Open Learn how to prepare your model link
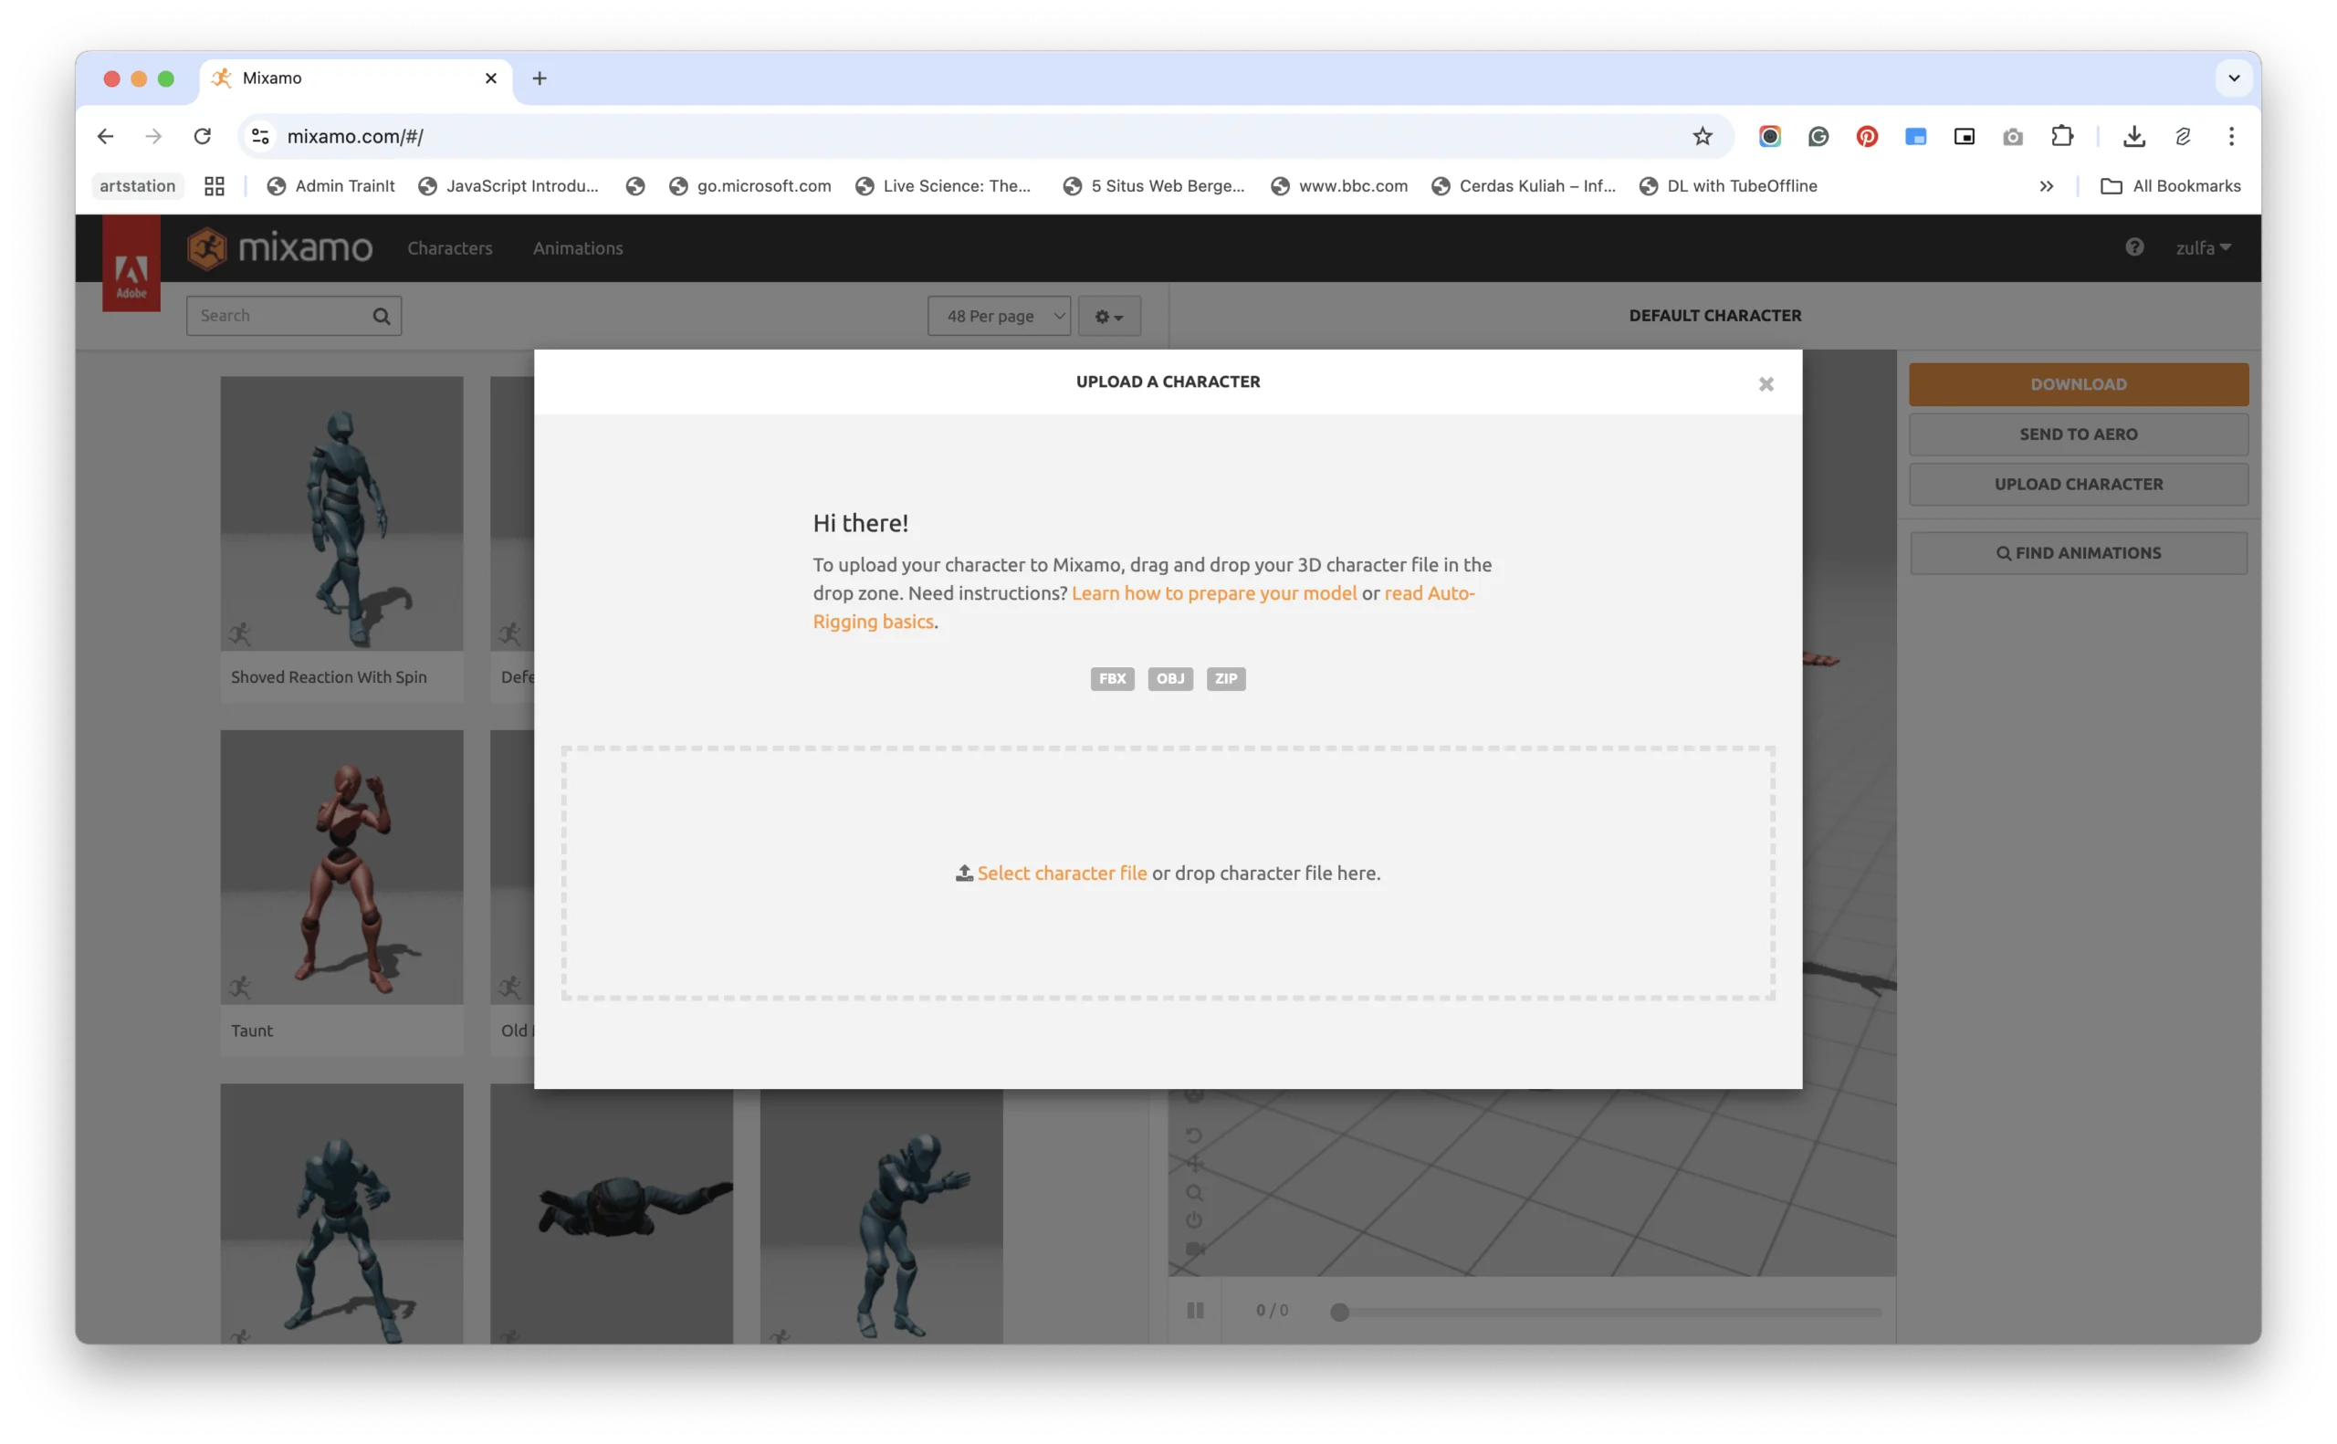Screen dimensions: 2337x1444 [1213, 593]
